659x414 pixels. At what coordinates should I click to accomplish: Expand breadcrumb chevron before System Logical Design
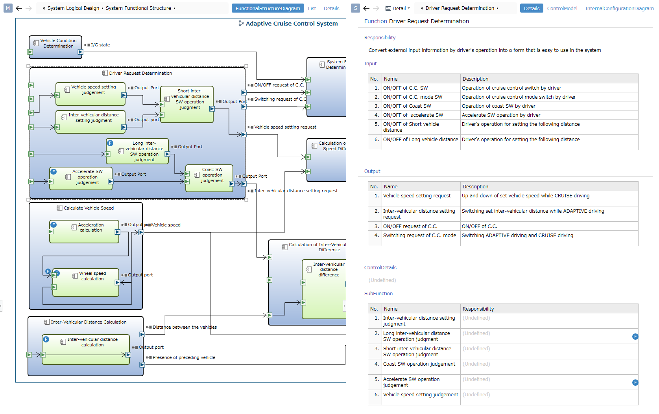[x=44, y=8]
